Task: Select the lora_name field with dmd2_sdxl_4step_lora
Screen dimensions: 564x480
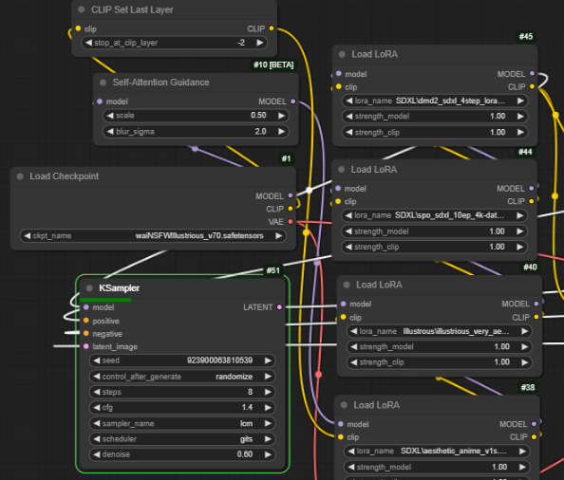Action: (435, 101)
